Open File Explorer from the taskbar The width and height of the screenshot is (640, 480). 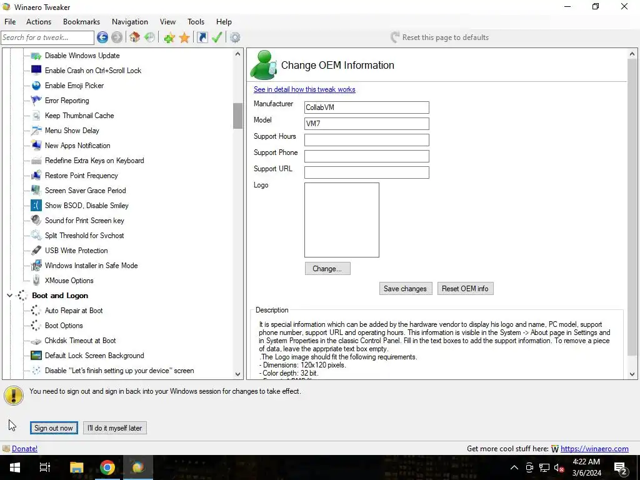(x=76, y=467)
